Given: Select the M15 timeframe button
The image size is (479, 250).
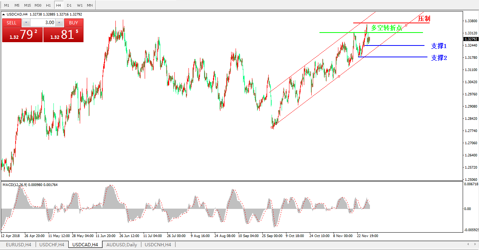Looking at the screenshot, I should (27, 6).
